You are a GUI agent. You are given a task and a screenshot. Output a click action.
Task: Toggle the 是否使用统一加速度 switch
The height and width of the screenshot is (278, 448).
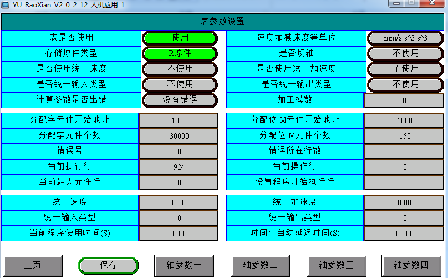[405, 69]
